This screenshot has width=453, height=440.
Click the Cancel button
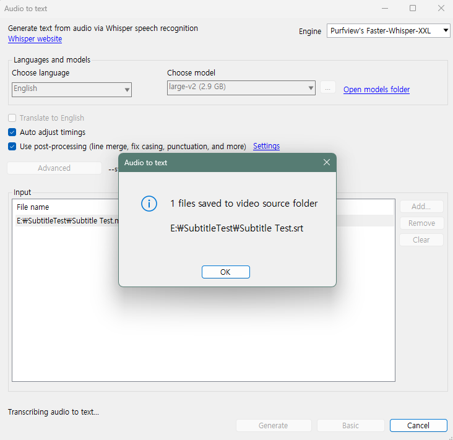[x=418, y=426]
